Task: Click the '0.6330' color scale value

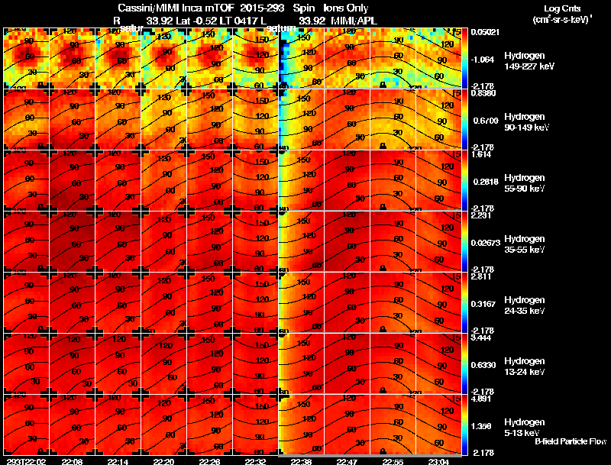Action: point(483,365)
